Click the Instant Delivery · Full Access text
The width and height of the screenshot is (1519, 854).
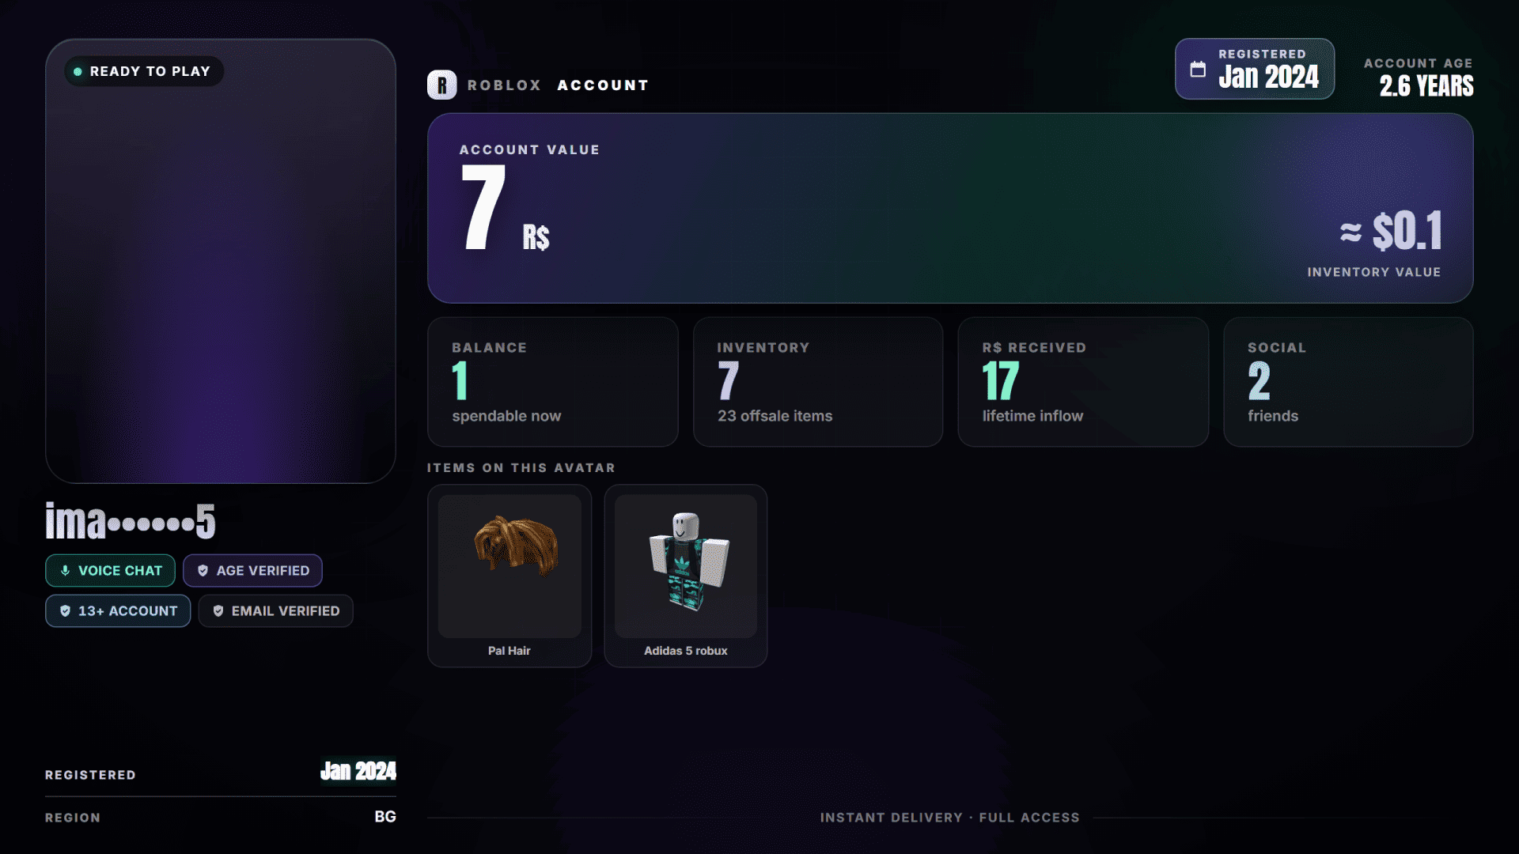[950, 818]
